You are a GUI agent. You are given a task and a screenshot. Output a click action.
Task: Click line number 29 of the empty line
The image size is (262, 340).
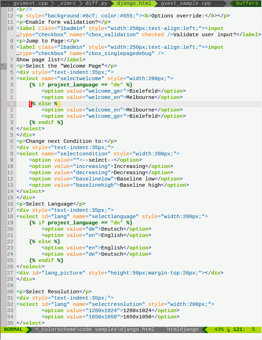[x=10, y=286]
